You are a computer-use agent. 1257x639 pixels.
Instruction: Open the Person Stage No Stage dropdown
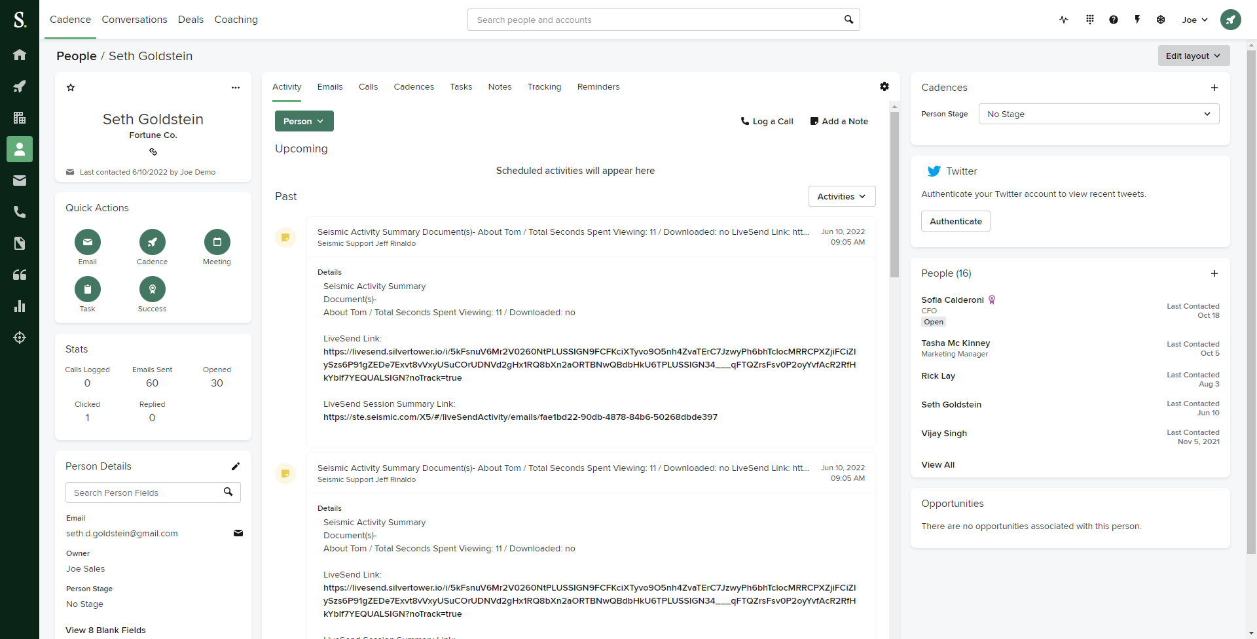click(1099, 114)
